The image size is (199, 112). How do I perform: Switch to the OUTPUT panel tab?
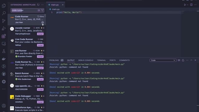[x=71, y=60]
